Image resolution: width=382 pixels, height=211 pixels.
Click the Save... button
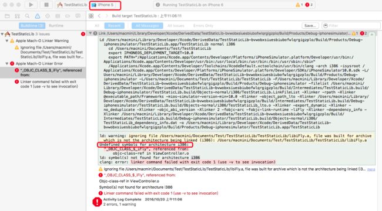(310, 26)
